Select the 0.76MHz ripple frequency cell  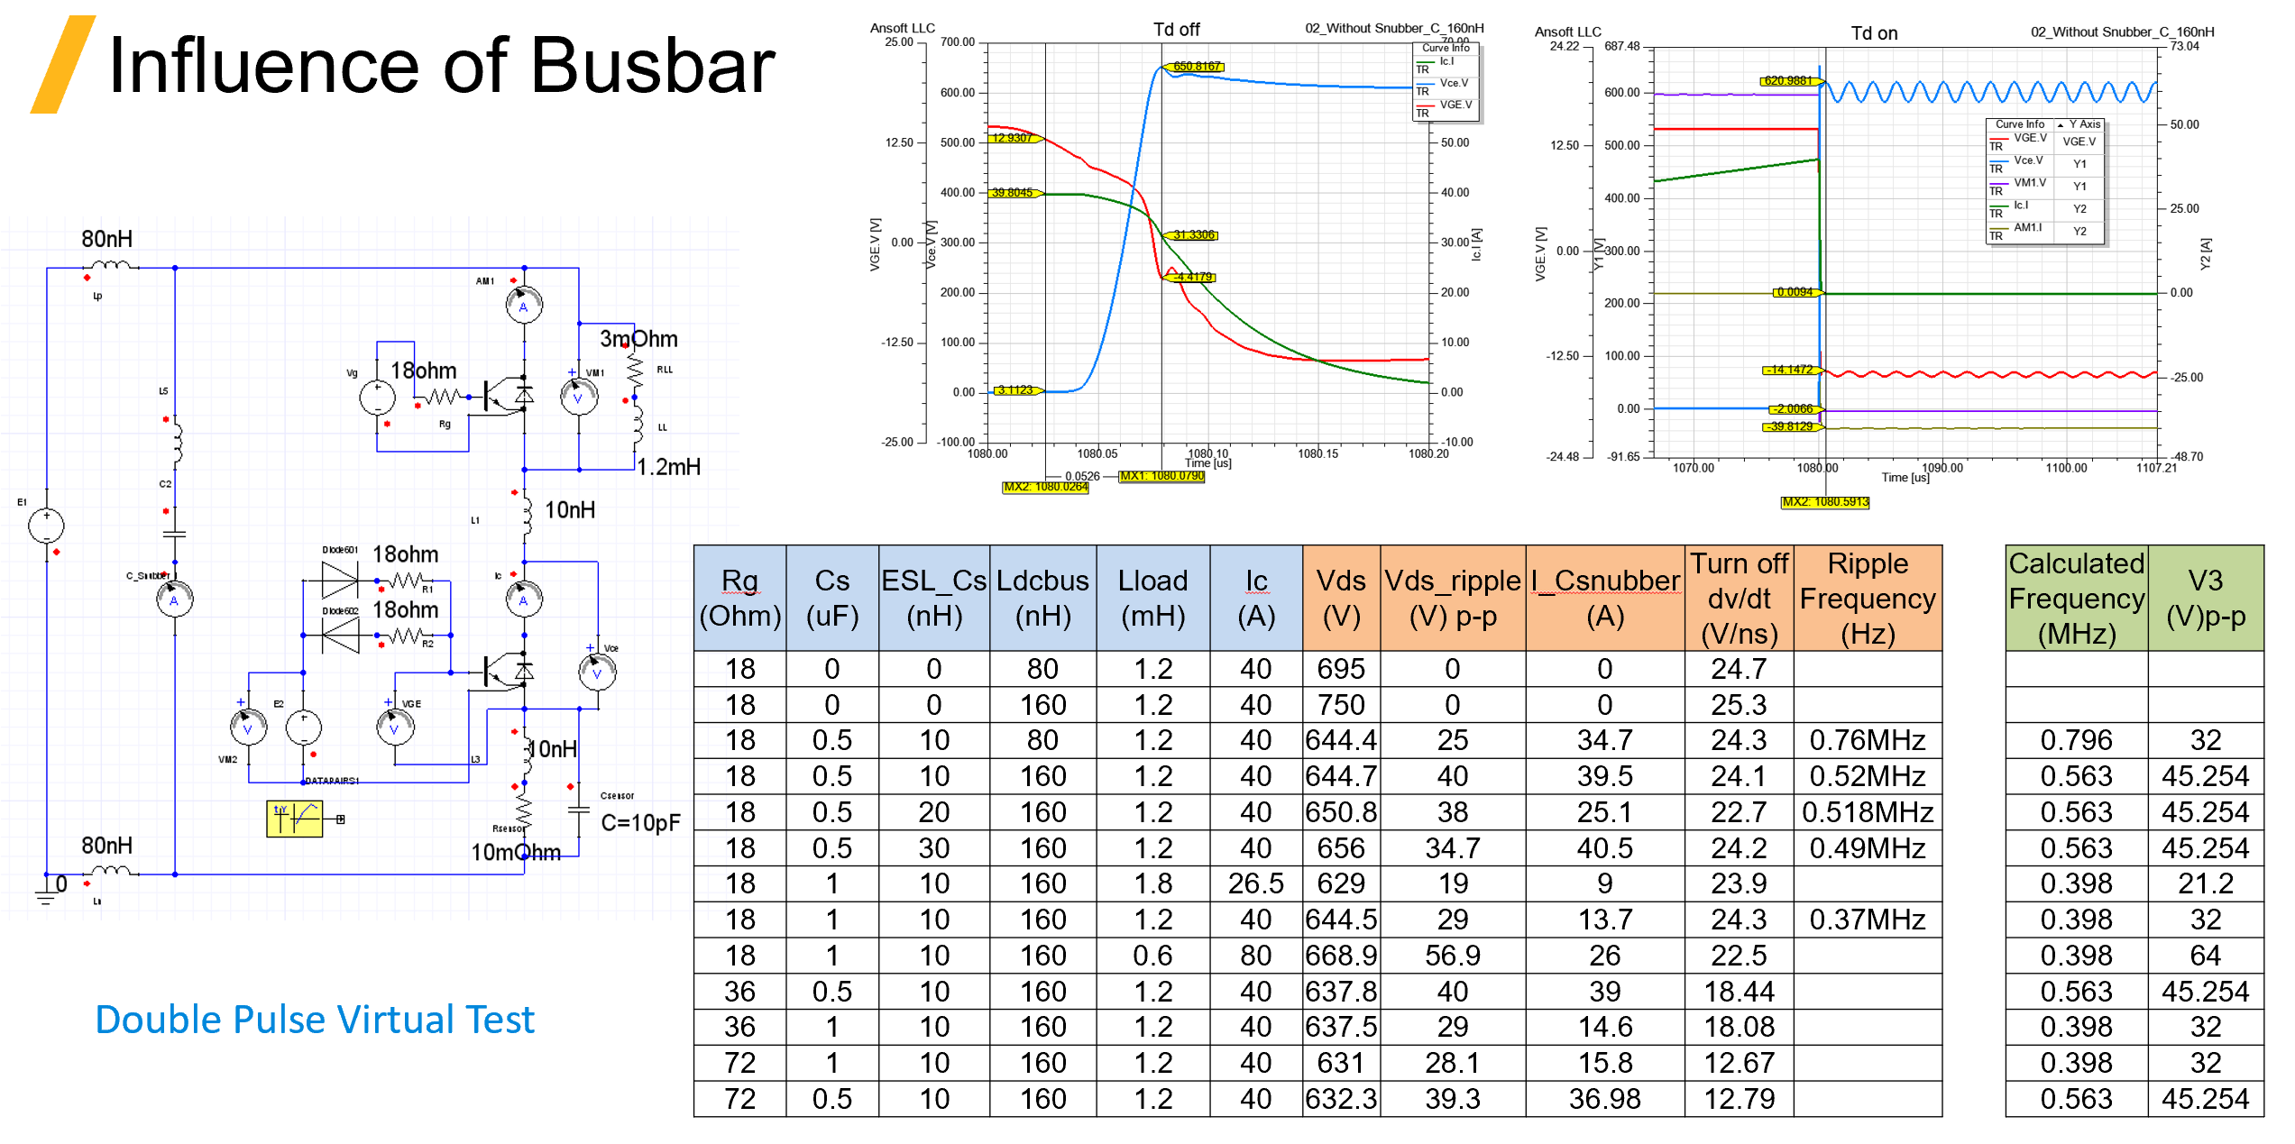click(x=1867, y=740)
